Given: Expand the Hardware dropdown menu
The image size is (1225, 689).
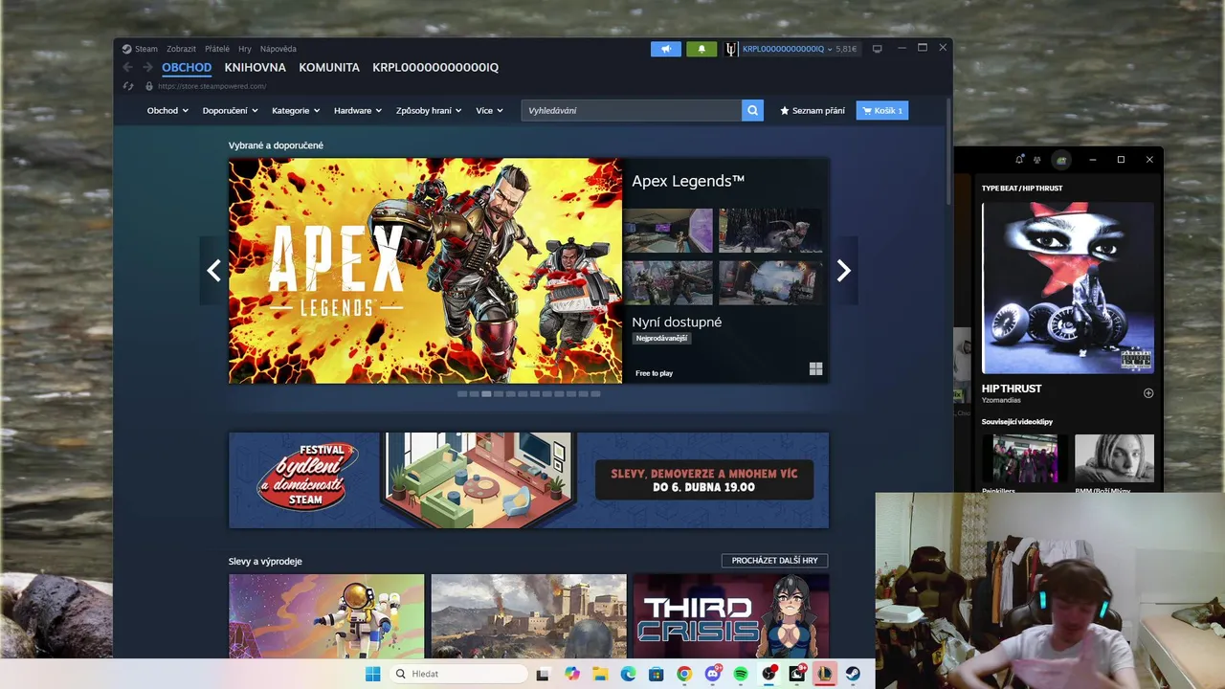Looking at the screenshot, I should point(358,110).
